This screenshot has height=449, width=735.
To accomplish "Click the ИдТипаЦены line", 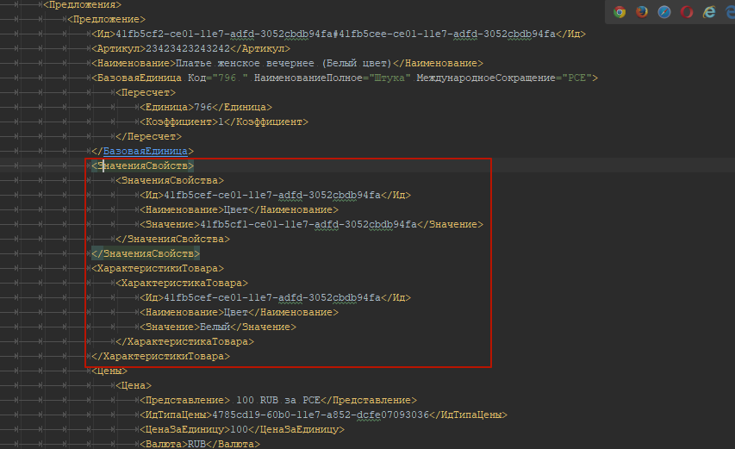I will (323, 415).
